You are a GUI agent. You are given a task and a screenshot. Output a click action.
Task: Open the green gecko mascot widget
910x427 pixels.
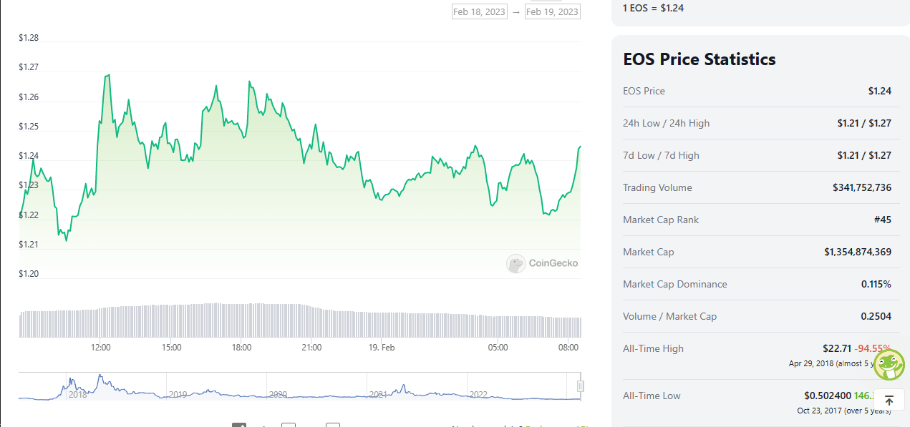(x=889, y=365)
